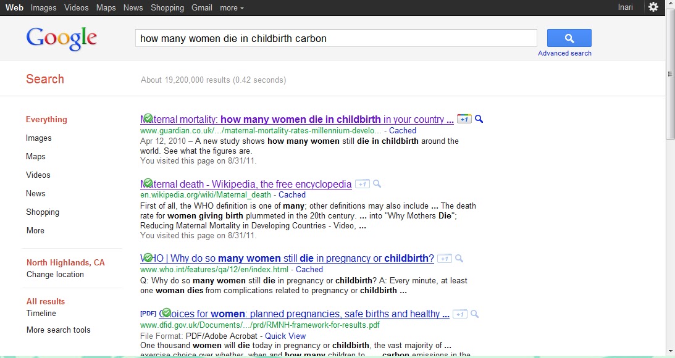
Task: Select Timeline results view
Action: tap(41, 314)
